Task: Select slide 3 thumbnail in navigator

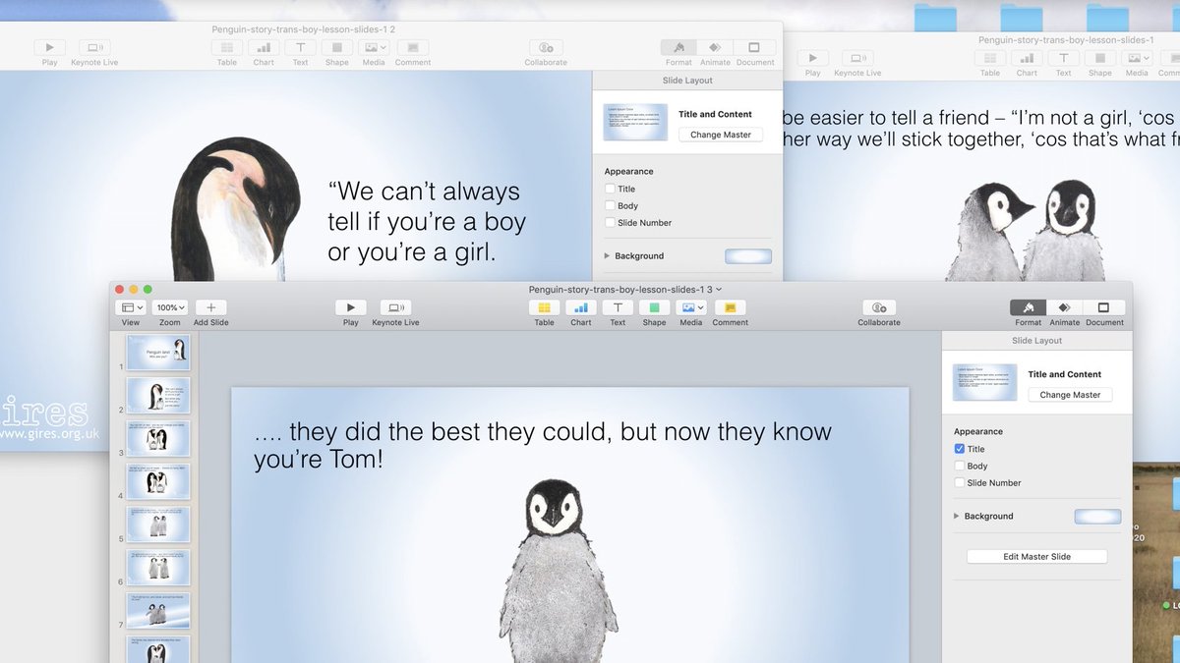Action: click(157, 439)
